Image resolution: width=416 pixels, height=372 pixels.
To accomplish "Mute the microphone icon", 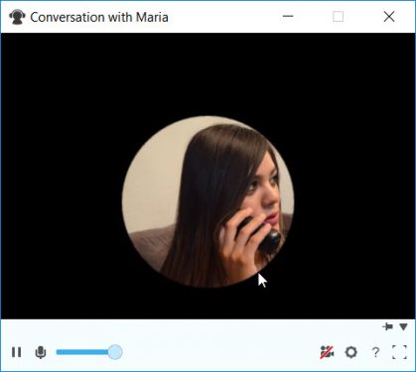I will (41, 352).
